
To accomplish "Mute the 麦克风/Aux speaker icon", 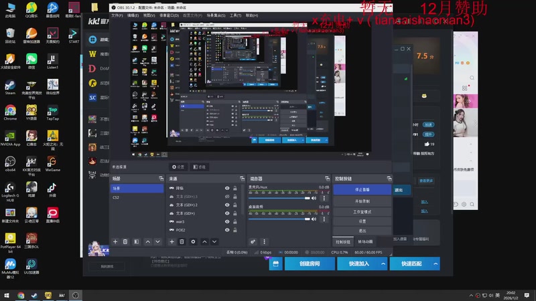I will 314,198.
